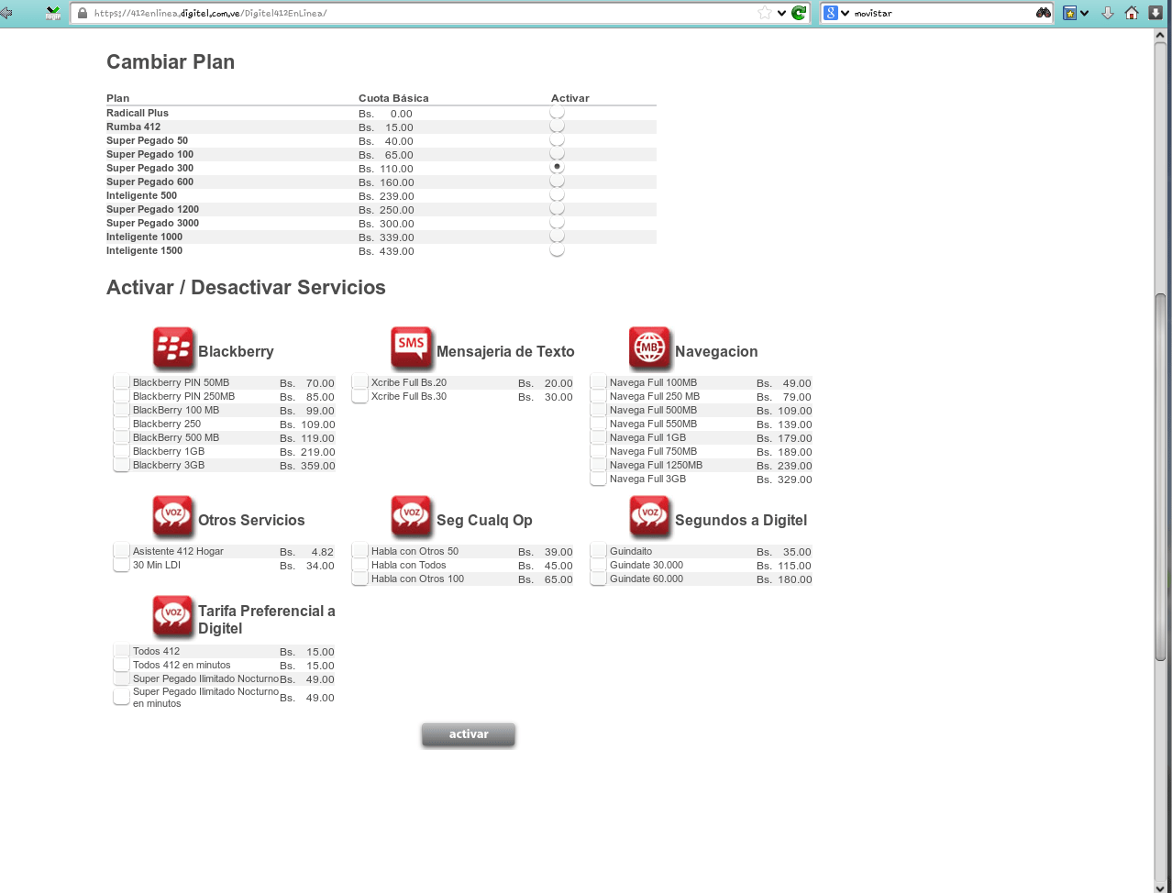This screenshot has height=893, width=1172.
Task: Enable the Navega Full 3GB checkbox
Action: [x=598, y=479]
